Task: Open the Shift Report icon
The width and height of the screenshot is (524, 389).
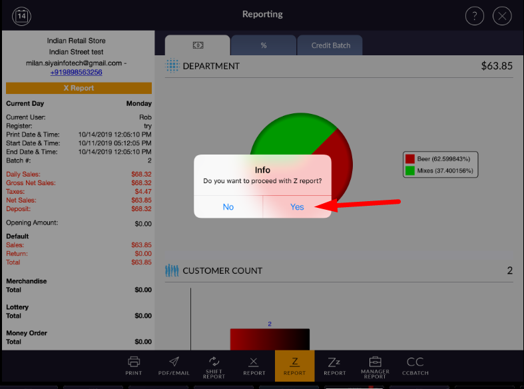Action: (x=214, y=365)
